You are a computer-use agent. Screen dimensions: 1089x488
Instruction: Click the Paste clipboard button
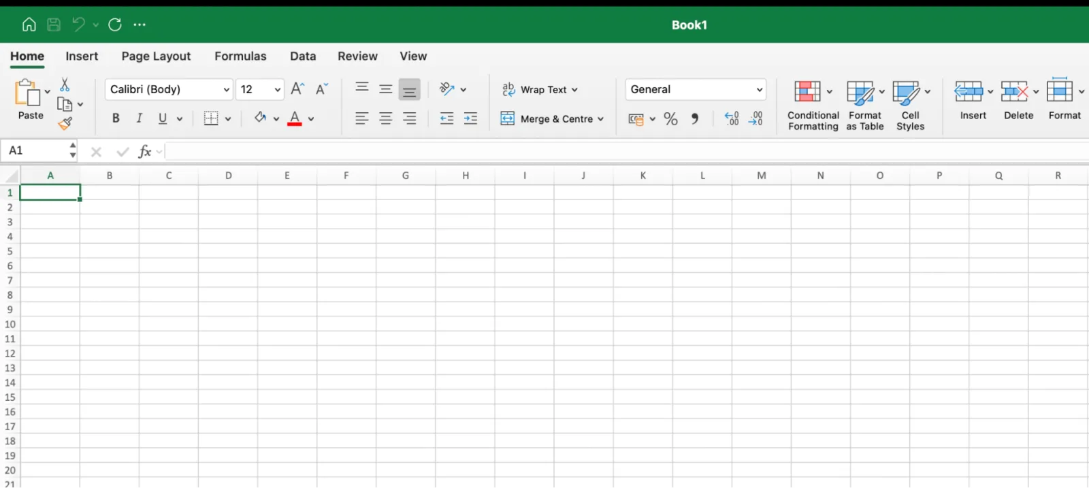pos(28,99)
